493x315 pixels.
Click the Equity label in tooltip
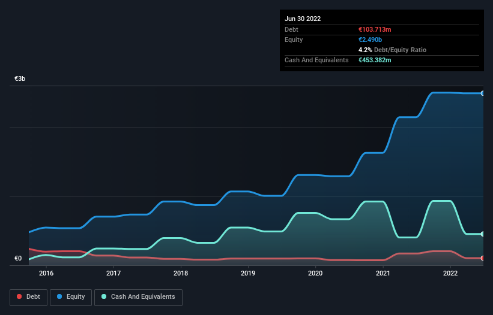[294, 40]
